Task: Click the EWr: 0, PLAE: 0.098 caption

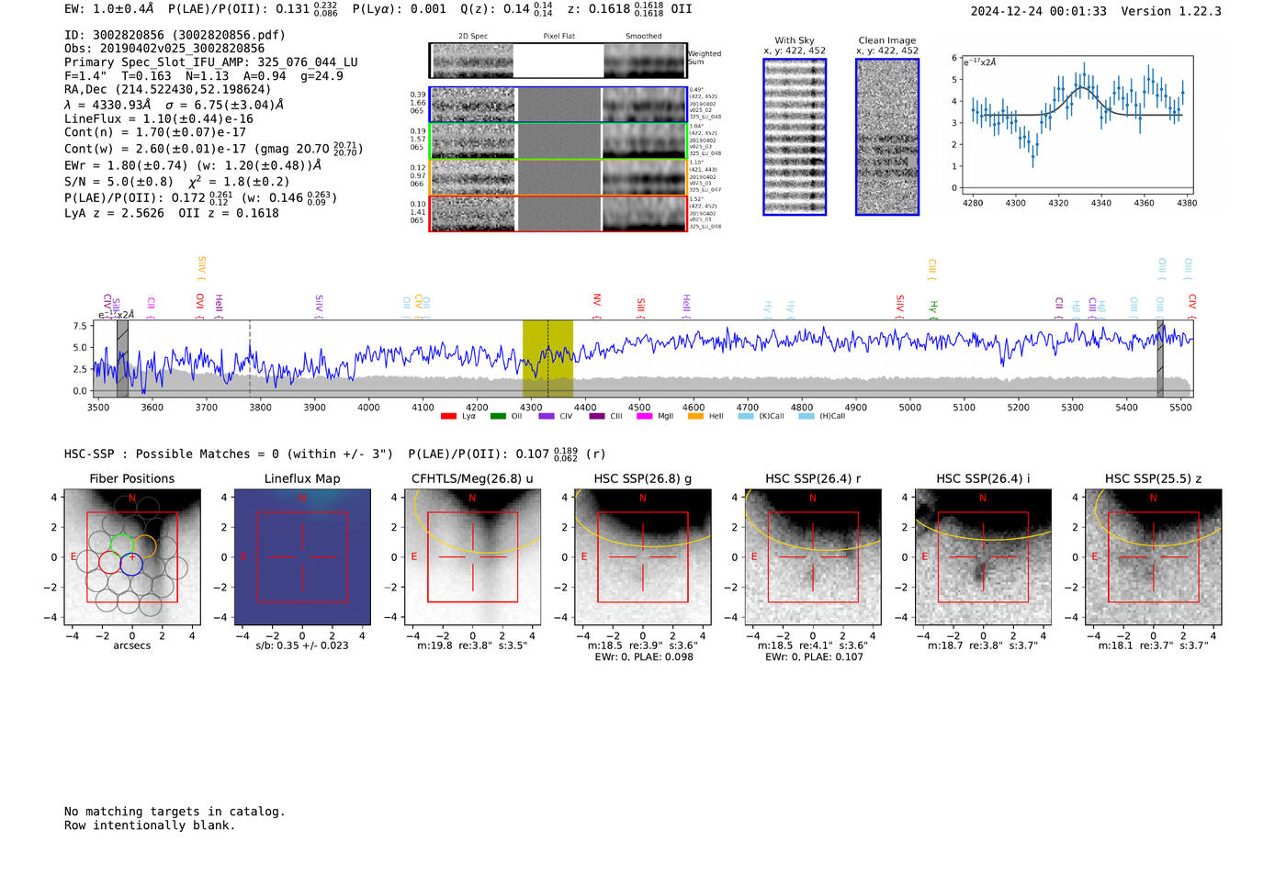Action: (x=644, y=657)
